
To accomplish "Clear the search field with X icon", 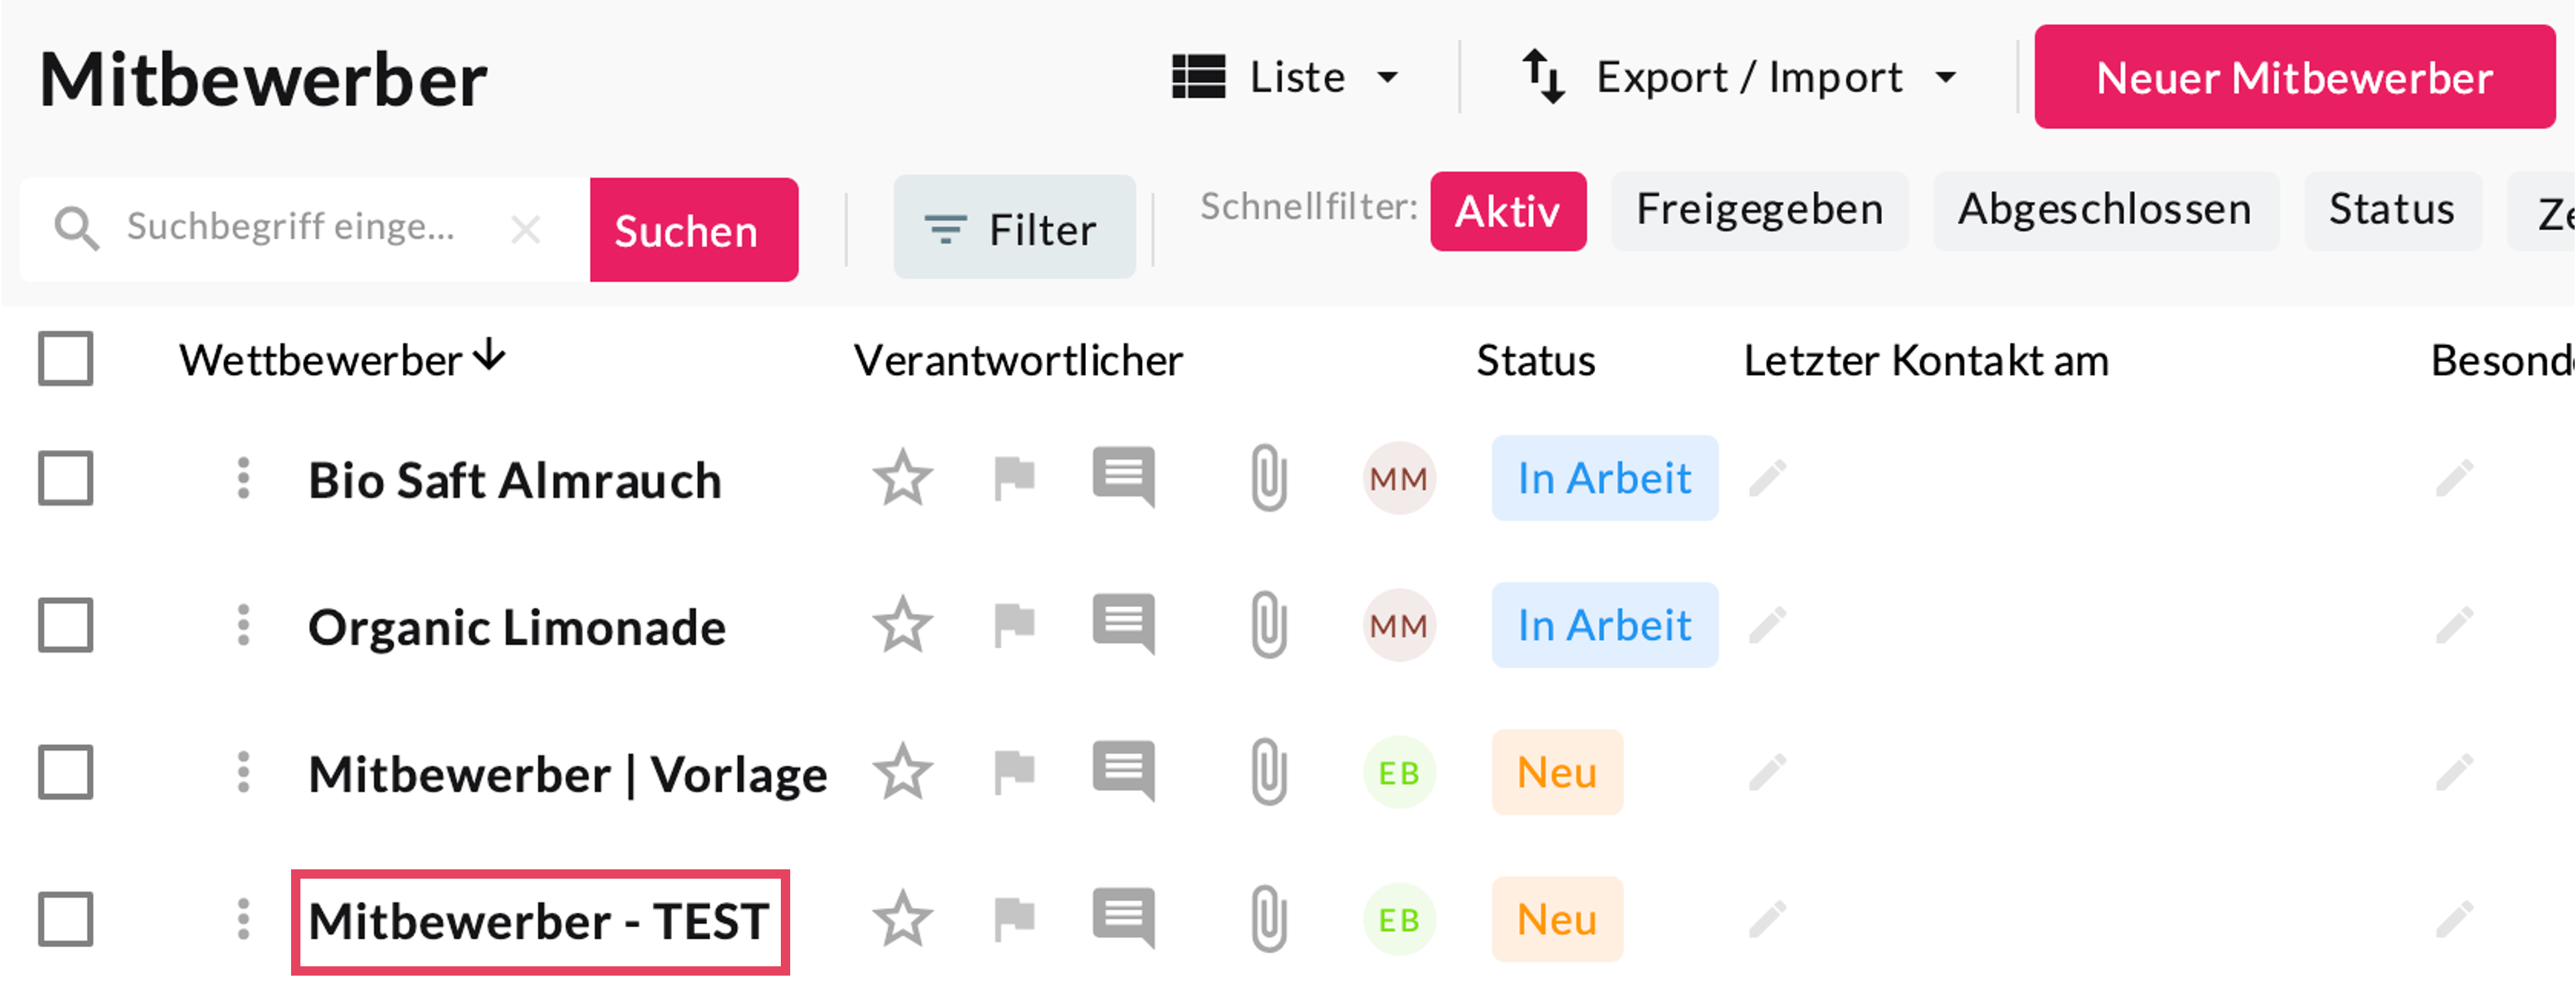I will (525, 230).
